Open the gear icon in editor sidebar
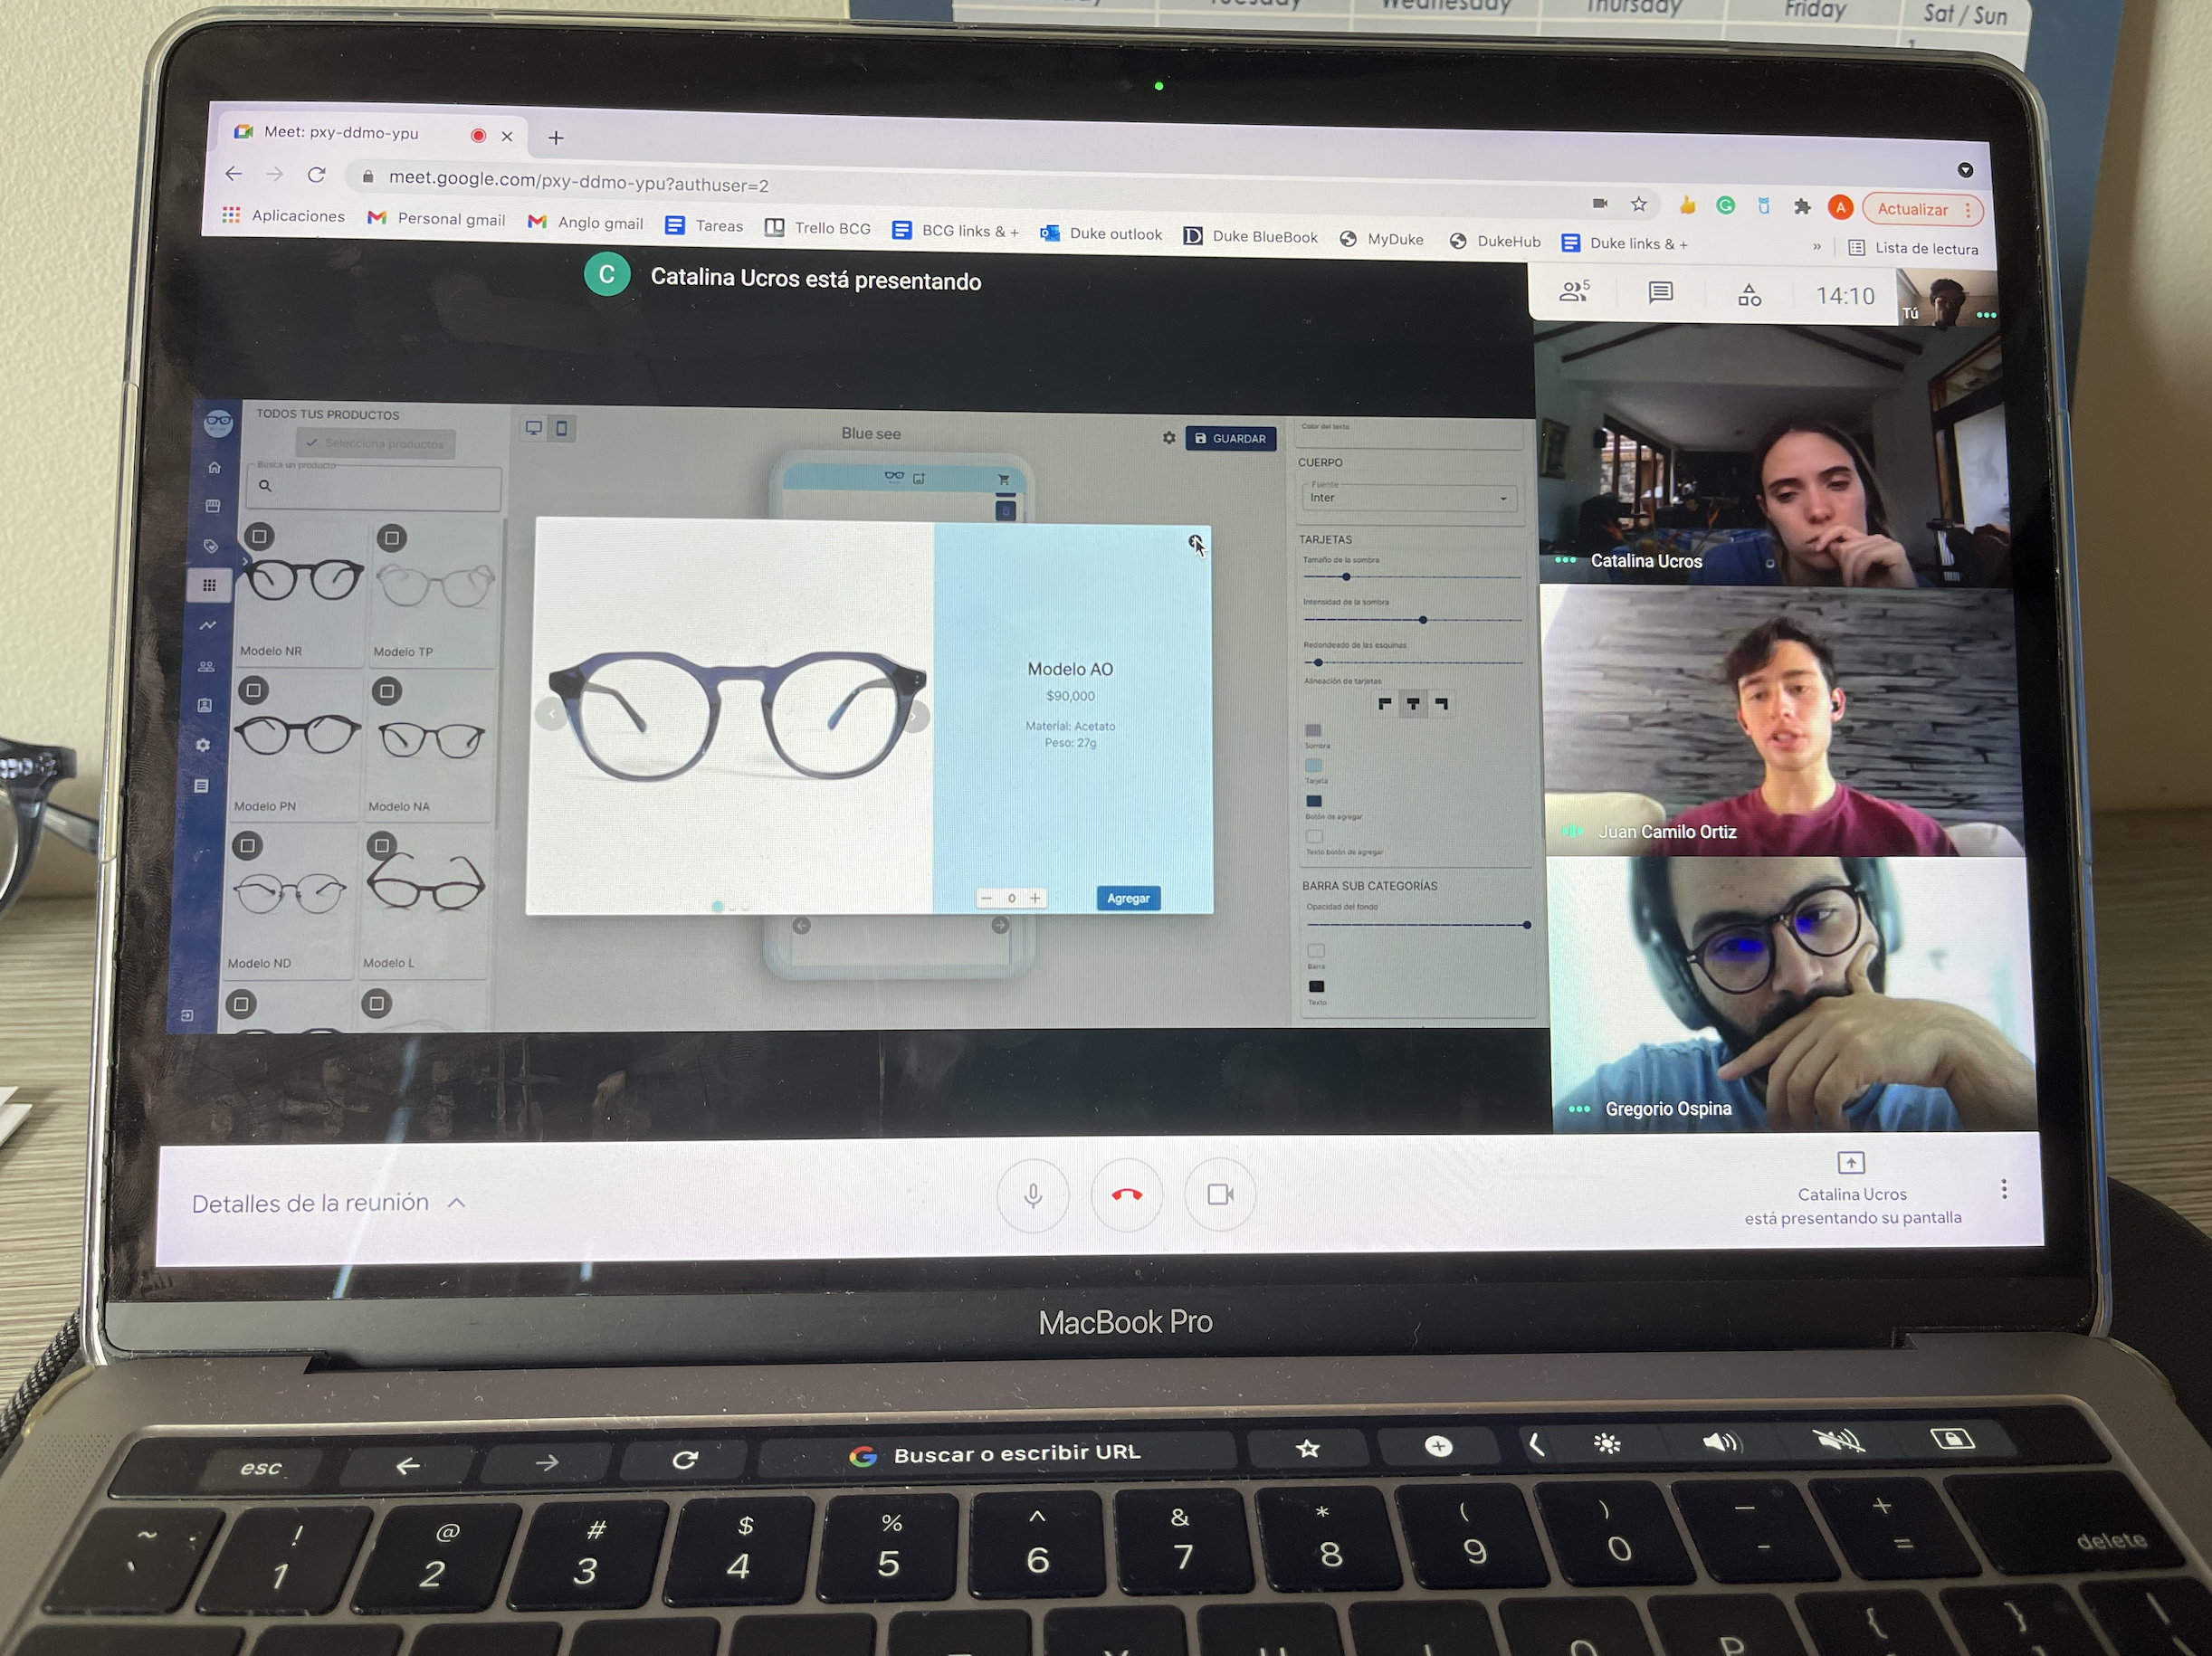This screenshot has width=2212, height=1656. (203, 746)
